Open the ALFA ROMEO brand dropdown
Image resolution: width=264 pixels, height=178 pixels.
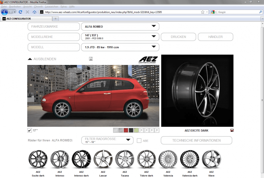click(x=120, y=27)
